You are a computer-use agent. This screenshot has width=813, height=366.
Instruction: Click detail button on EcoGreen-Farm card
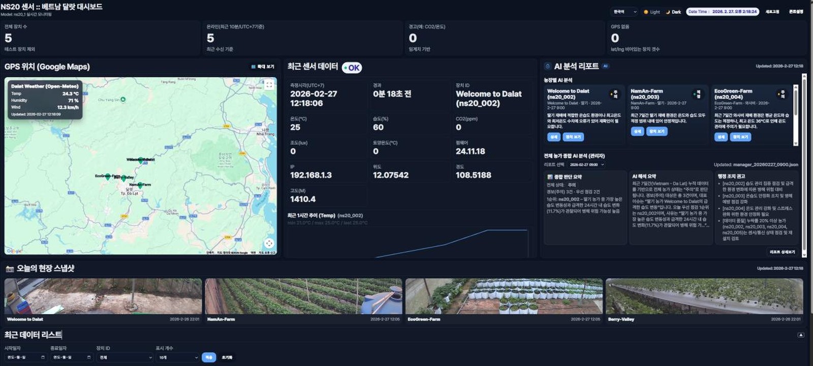pyautogui.click(x=721, y=137)
